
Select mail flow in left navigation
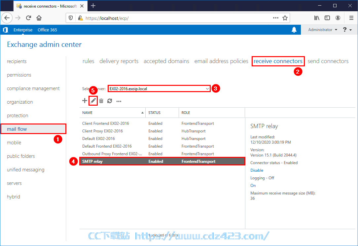33,129
